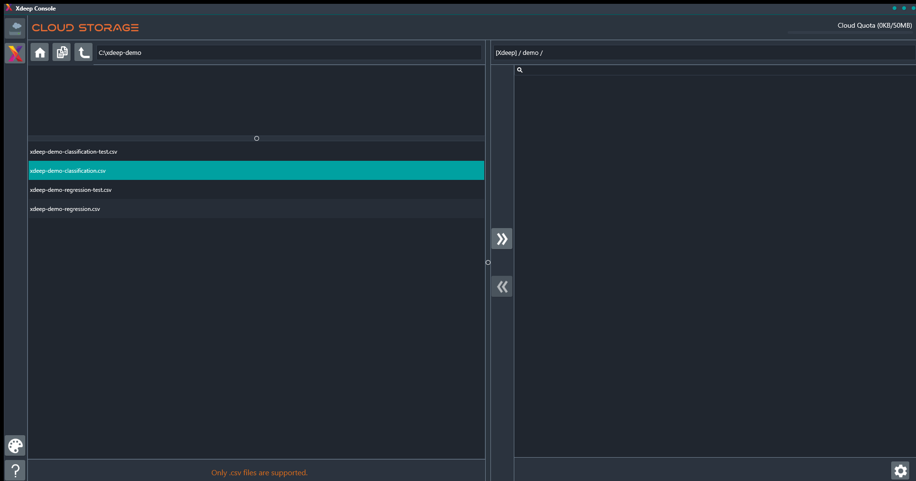Click the search magnifier icon
Viewport: 916px width, 481px height.
[520, 70]
